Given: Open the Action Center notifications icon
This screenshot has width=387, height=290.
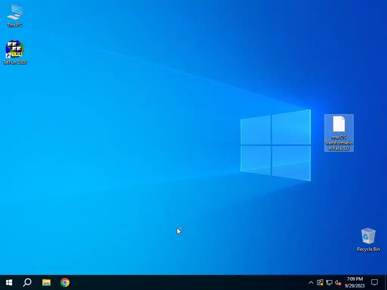Looking at the screenshot, I should (375, 282).
